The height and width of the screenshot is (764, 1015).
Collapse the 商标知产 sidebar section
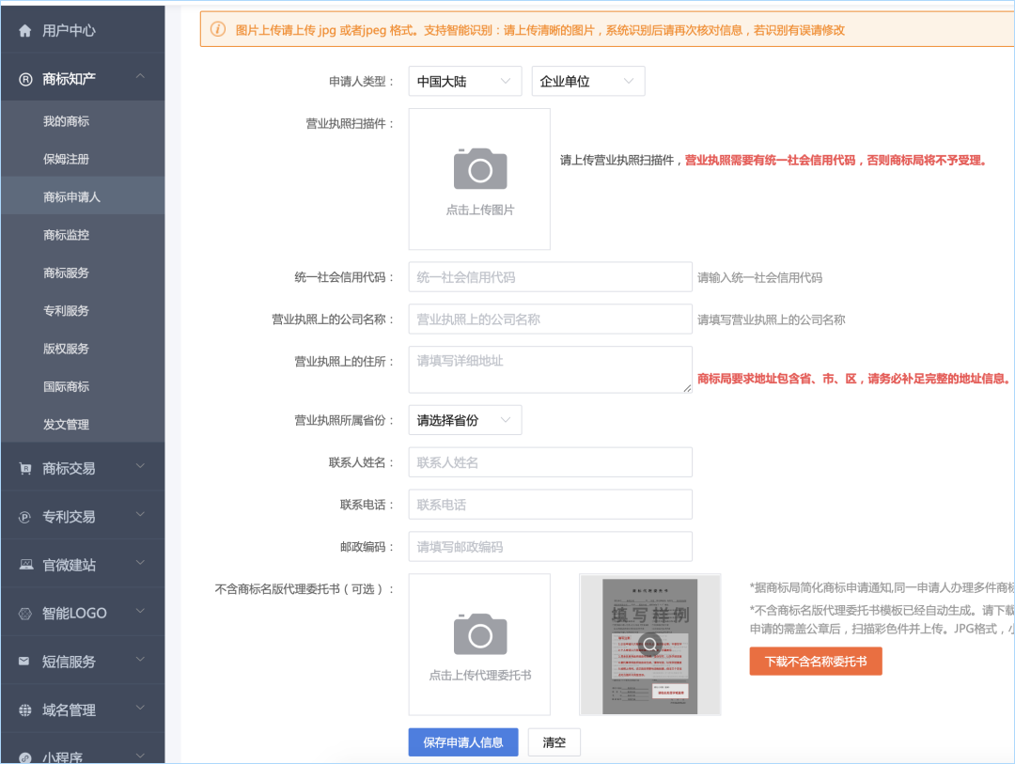coord(140,77)
